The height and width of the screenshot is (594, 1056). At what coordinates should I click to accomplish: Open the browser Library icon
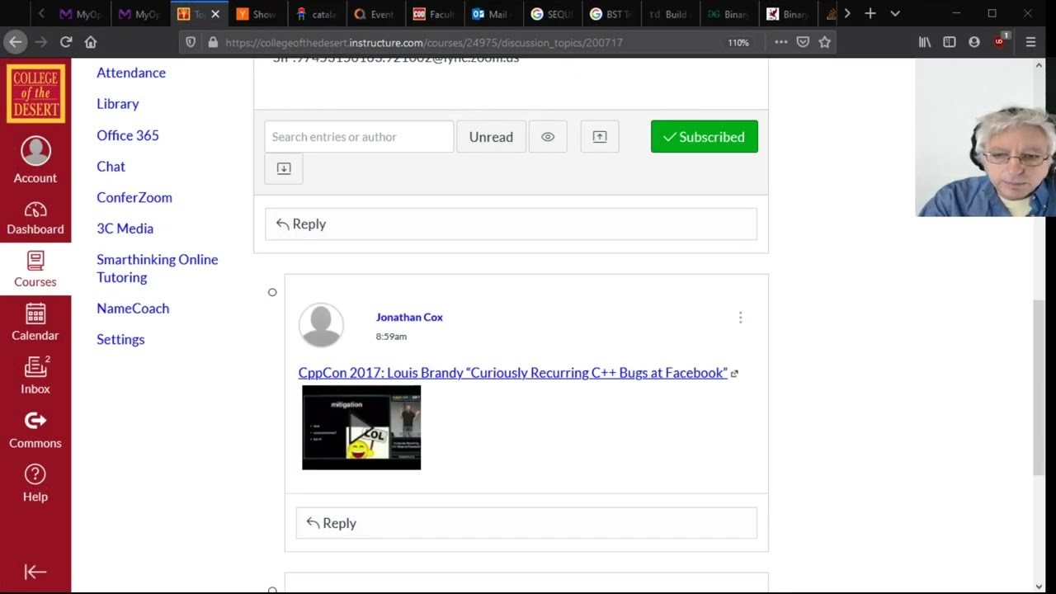(x=925, y=42)
